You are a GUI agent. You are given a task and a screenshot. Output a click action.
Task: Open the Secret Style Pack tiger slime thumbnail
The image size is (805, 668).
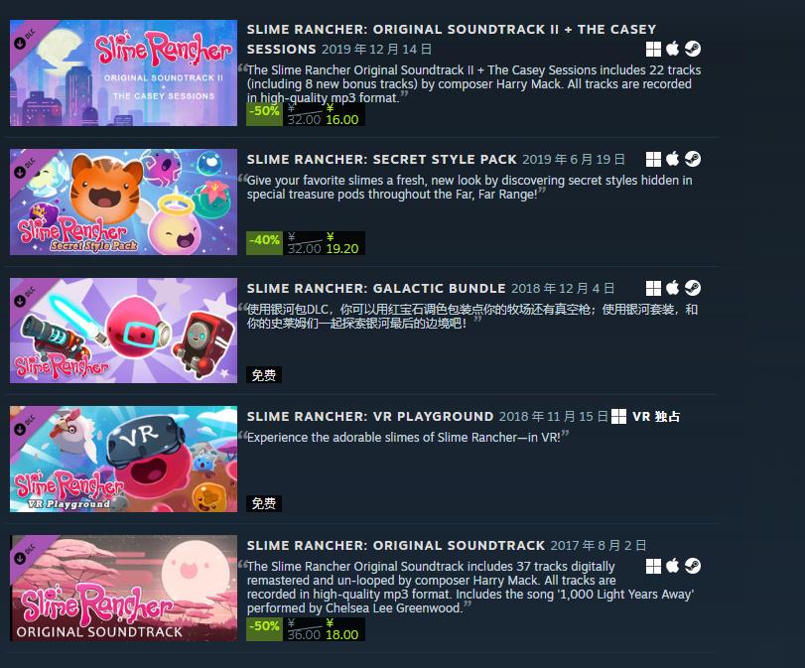[x=123, y=201]
